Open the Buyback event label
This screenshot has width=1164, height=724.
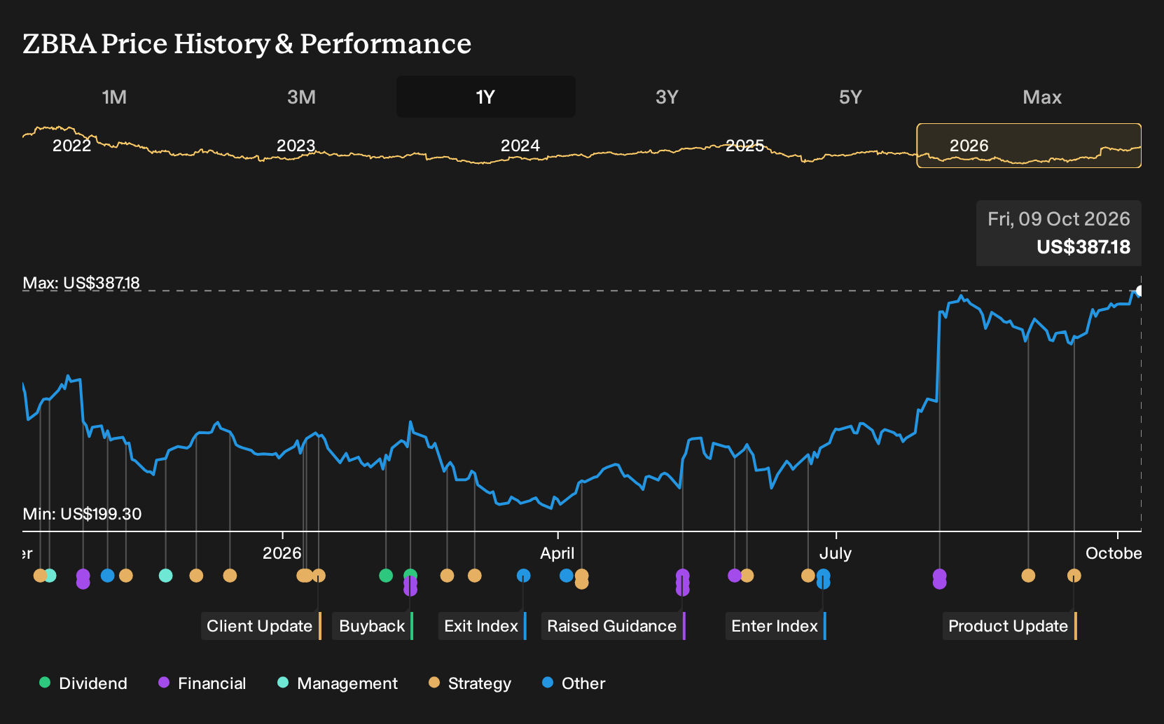(373, 626)
